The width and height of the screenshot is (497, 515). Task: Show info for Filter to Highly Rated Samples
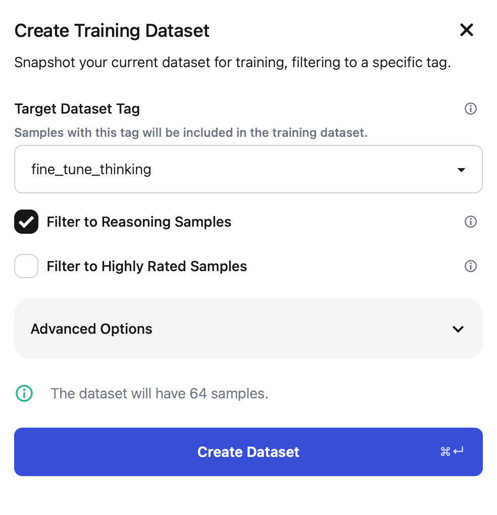tap(470, 266)
